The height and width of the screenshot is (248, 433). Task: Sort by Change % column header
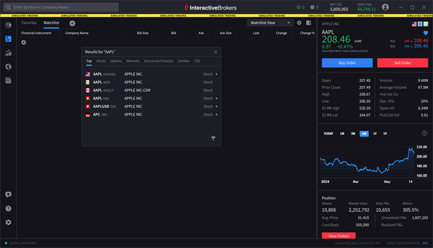(x=307, y=33)
